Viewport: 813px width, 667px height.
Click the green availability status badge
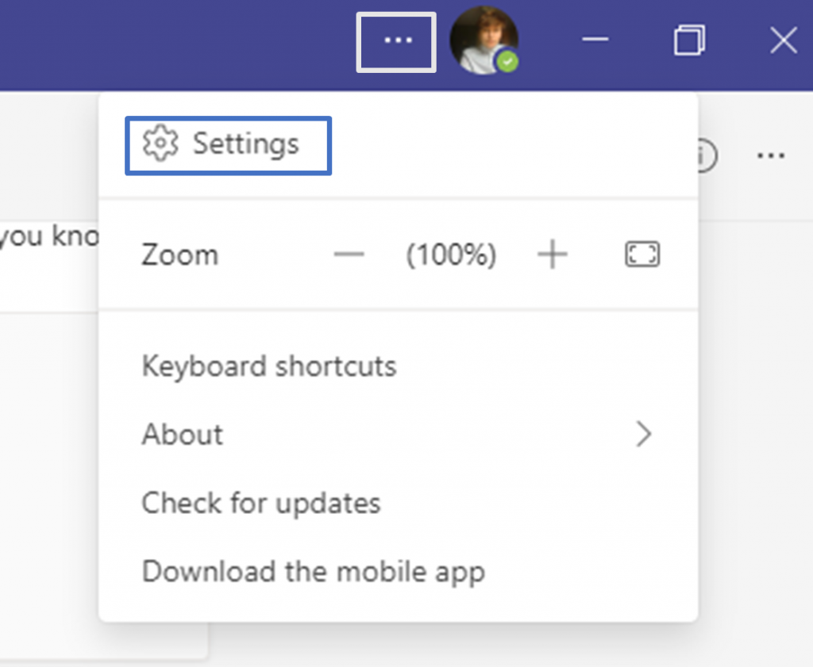pyautogui.click(x=507, y=62)
